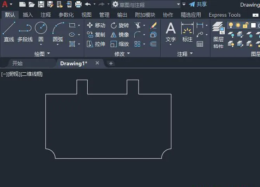
Task: Click the Erase tool icon
Action: pyautogui.click(x=154, y=25)
